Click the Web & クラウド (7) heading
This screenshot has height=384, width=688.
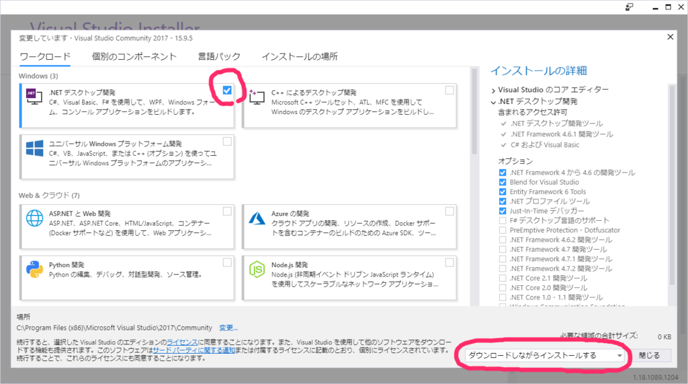coord(49,195)
